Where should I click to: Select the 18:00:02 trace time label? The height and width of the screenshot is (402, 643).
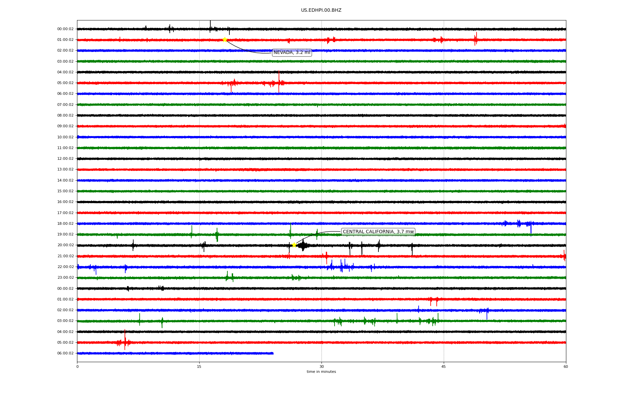click(x=65, y=224)
